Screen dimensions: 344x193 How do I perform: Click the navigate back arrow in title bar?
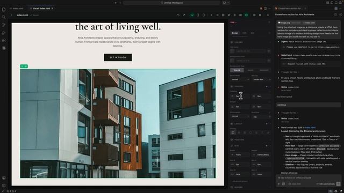pyautogui.click(x=116, y=3)
